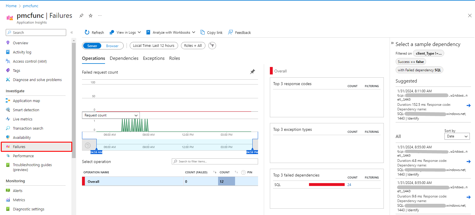The height and width of the screenshot is (215, 475).
Task: Open the View in Logs dropdown
Action: click(125, 32)
